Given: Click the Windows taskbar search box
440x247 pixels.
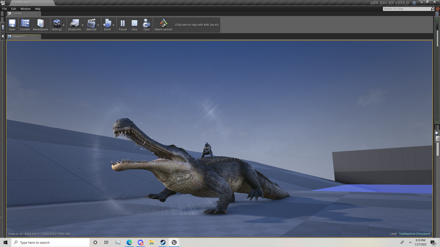Looking at the screenshot, I should (x=51, y=242).
